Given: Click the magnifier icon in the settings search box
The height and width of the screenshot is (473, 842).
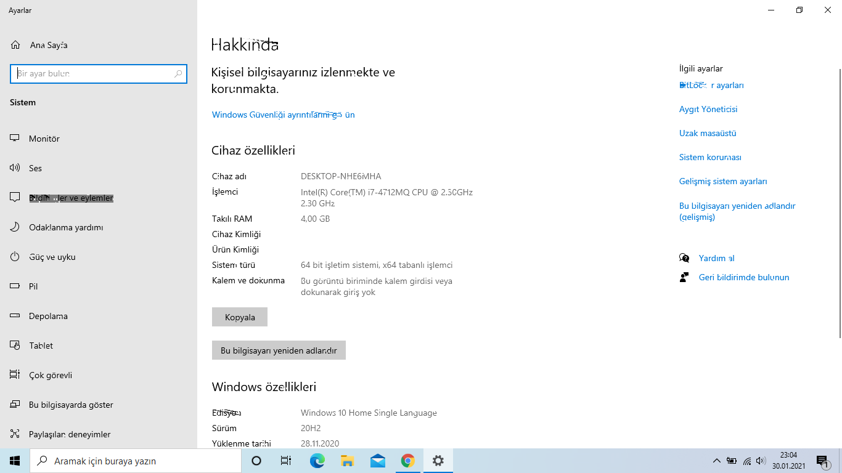Looking at the screenshot, I should point(178,74).
